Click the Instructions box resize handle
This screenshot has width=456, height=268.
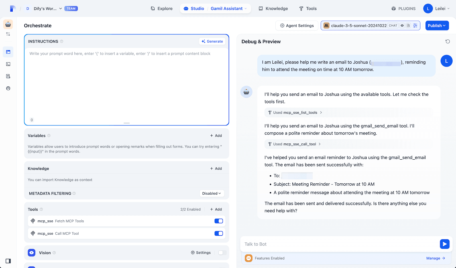click(127, 123)
